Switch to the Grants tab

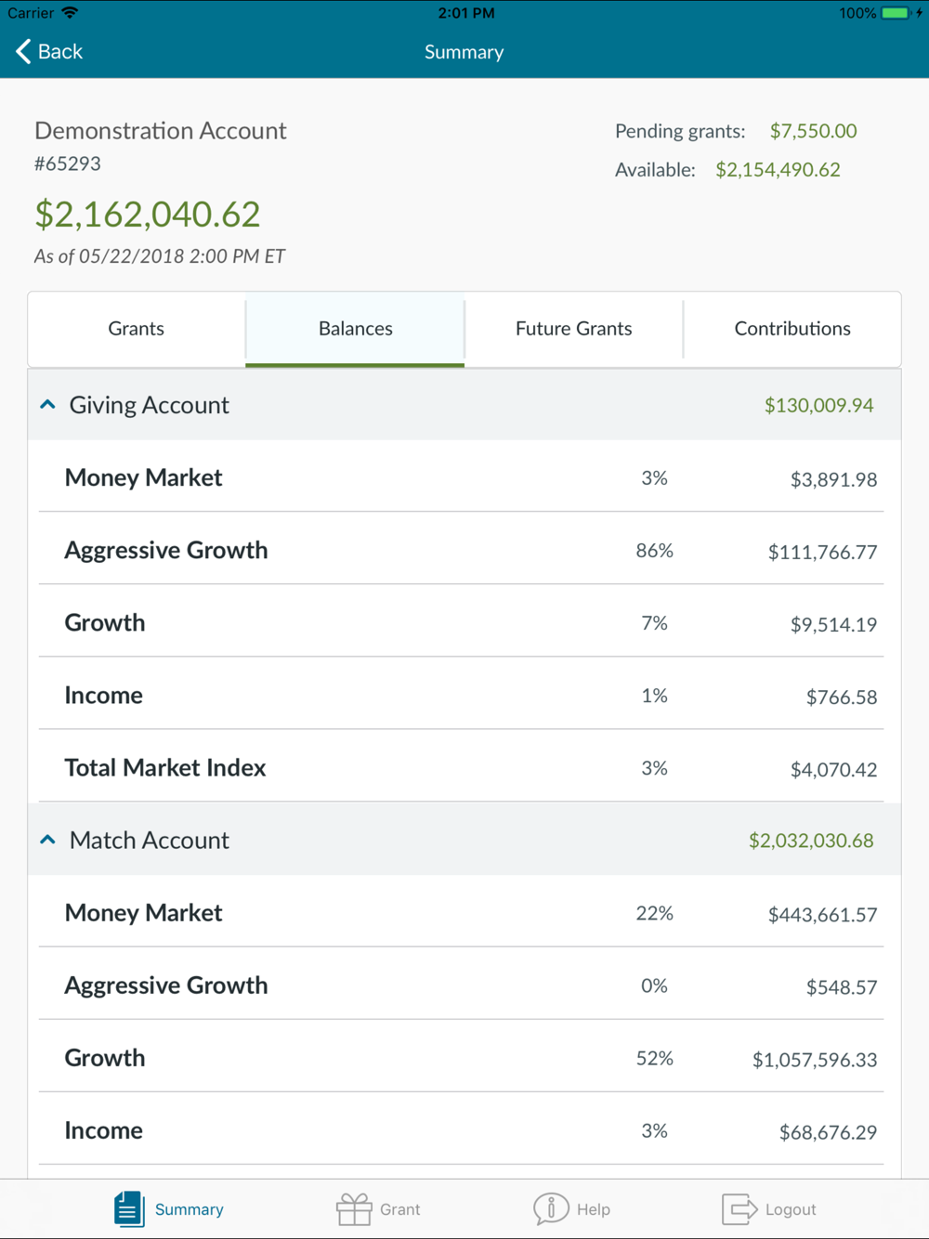click(x=137, y=329)
